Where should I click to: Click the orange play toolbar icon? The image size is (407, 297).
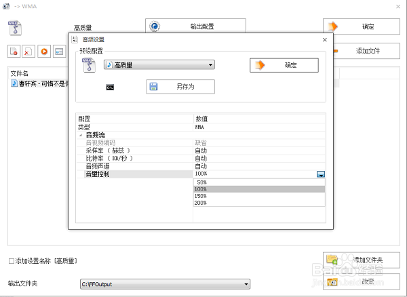point(44,52)
